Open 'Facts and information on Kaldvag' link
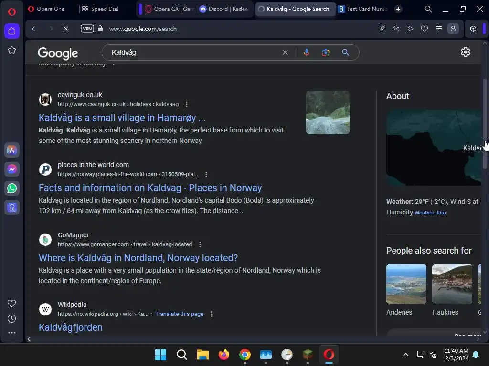489x366 pixels. coord(150,188)
